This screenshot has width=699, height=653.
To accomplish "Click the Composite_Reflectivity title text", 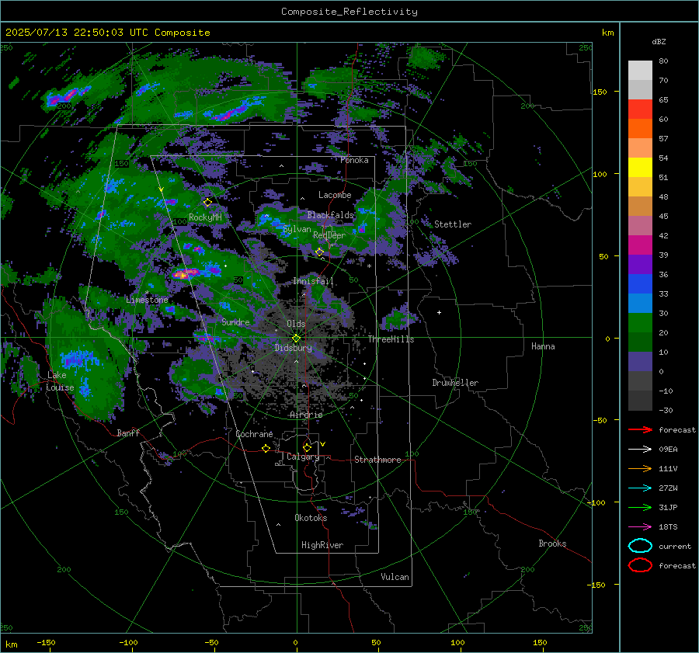I will [349, 12].
